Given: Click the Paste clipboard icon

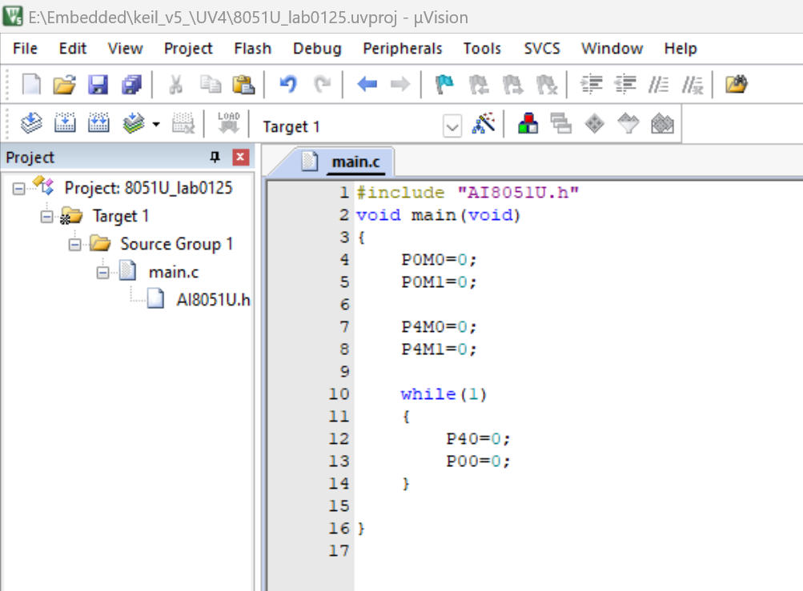Looking at the screenshot, I should [x=243, y=85].
